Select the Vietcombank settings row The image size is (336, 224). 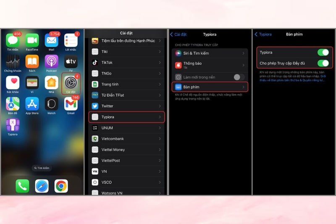(x=127, y=139)
